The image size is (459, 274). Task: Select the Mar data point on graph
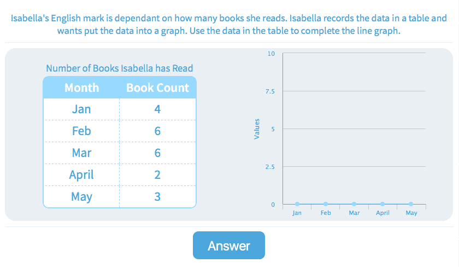pos(354,204)
